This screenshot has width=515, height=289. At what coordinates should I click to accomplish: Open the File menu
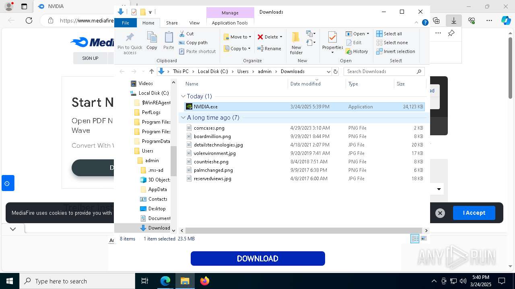(126, 23)
